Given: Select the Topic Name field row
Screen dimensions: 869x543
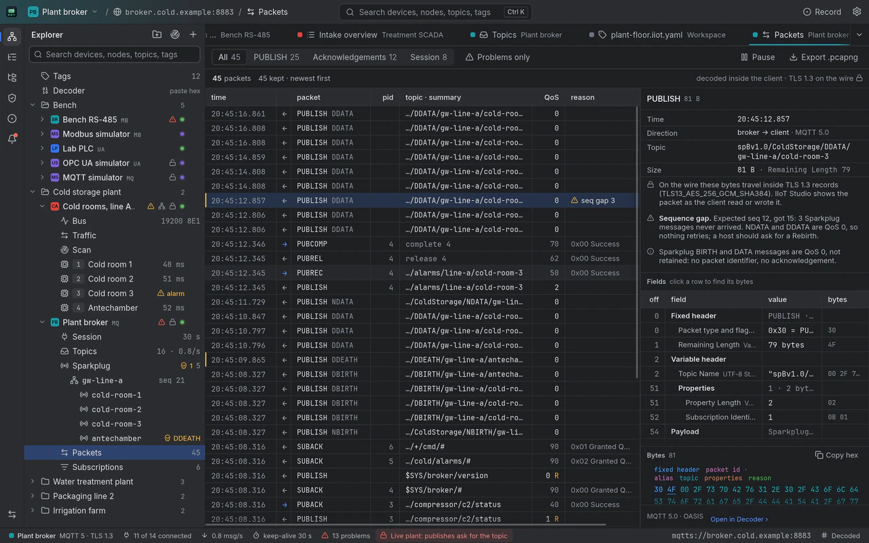Looking at the screenshot, I should pos(754,374).
